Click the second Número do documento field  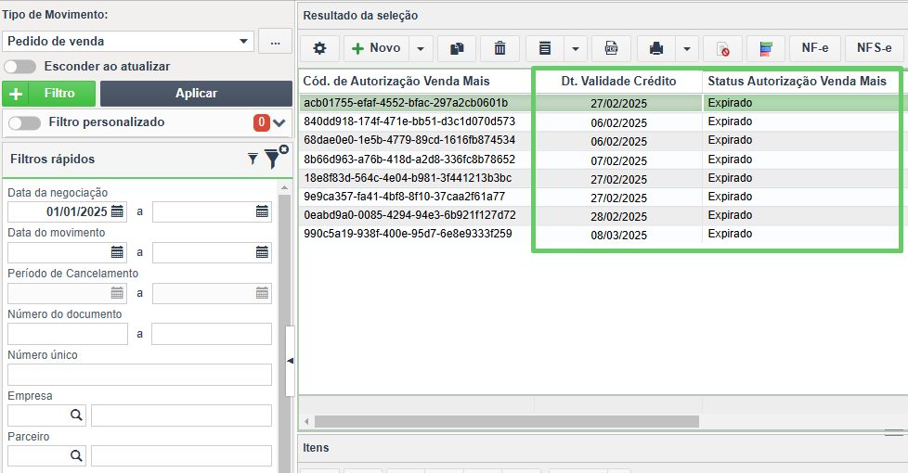pos(212,334)
